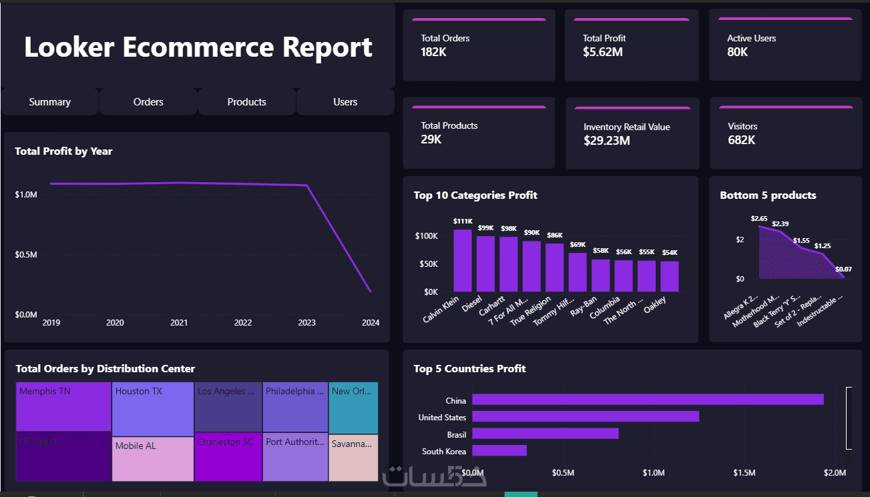Click the Total Orders 182K card
This screenshot has height=497, width=870.
click(x=479, y=47)
